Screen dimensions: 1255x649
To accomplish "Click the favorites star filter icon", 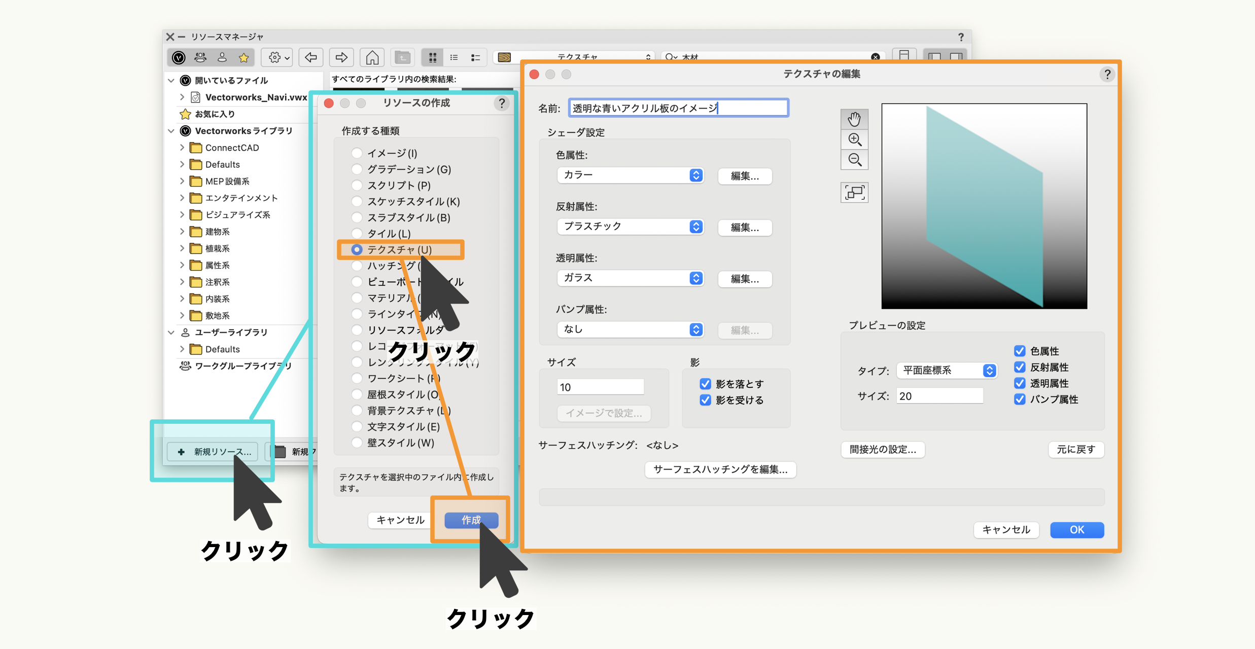I will coord(244,57).
